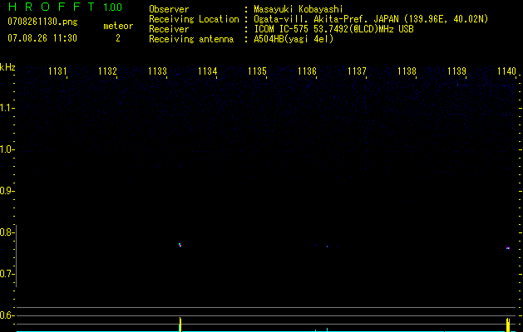Click the 1133 time axis label
523x332 pixels.
coord(157,71)
